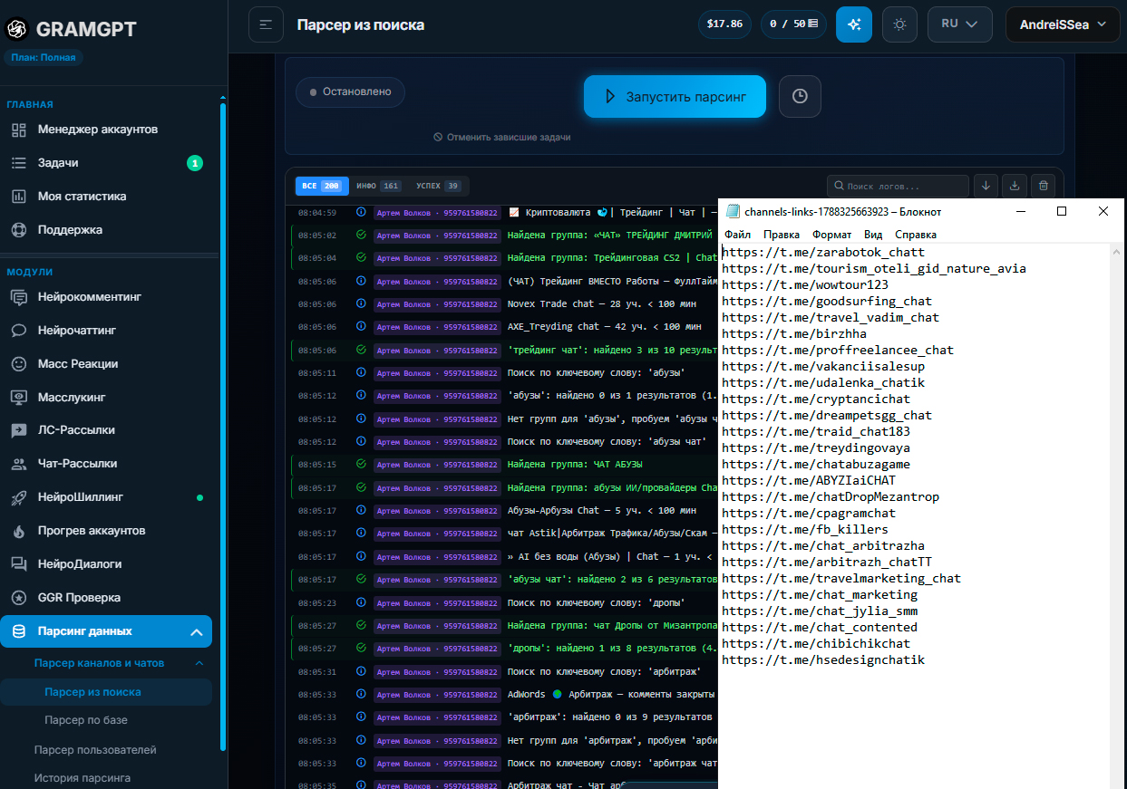
Task: Jump to log bottom arrow icon
Action: click(986, 186)
